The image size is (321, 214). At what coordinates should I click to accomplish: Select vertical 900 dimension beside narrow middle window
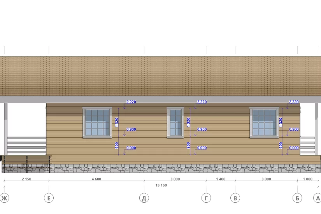click(188, 146)
